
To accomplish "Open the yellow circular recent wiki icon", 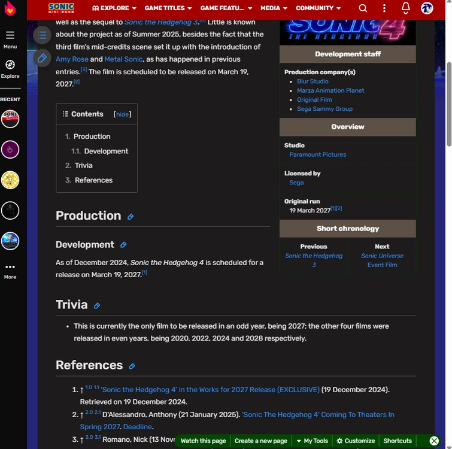I will 10,180.
